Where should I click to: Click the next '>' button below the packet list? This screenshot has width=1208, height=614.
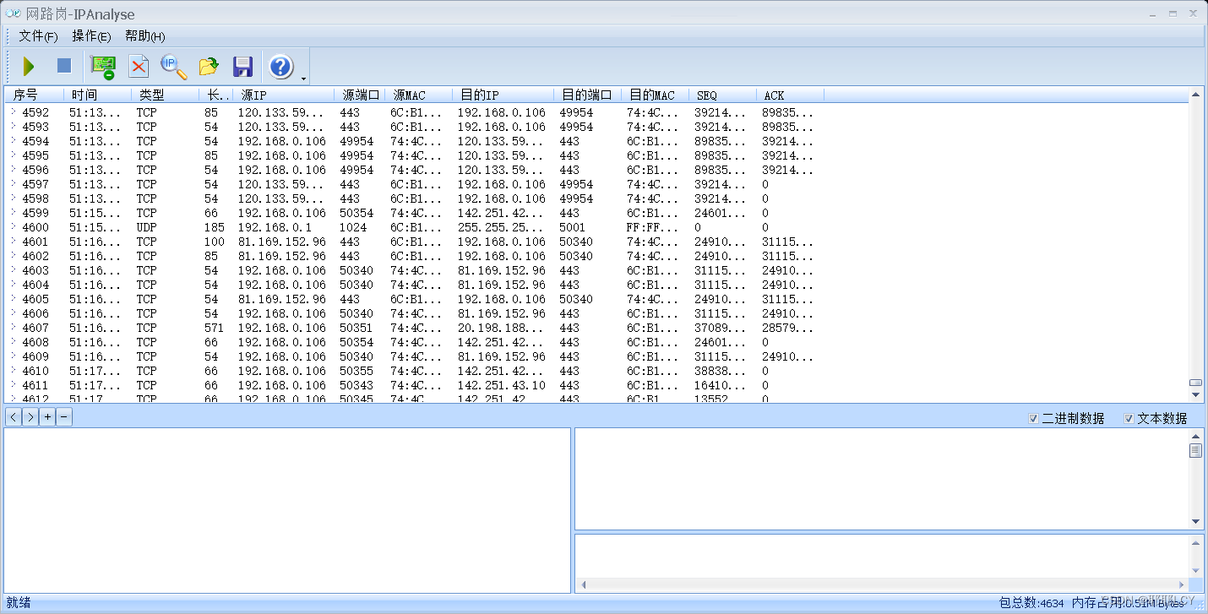click(30, 417)
